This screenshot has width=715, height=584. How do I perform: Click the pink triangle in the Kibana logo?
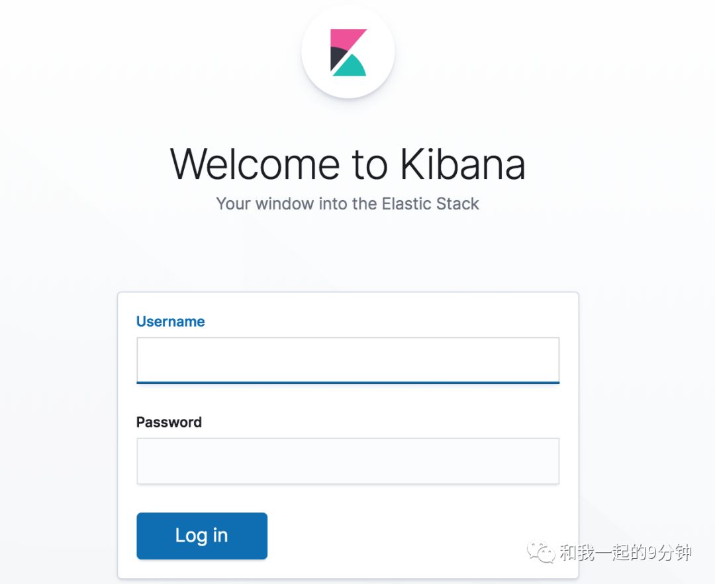(345, 38)
